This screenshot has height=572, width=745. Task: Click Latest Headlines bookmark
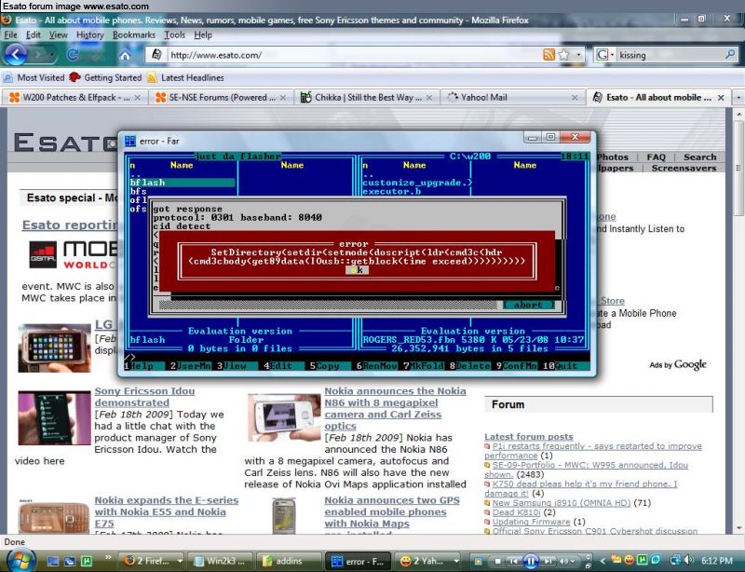(185, 77)
